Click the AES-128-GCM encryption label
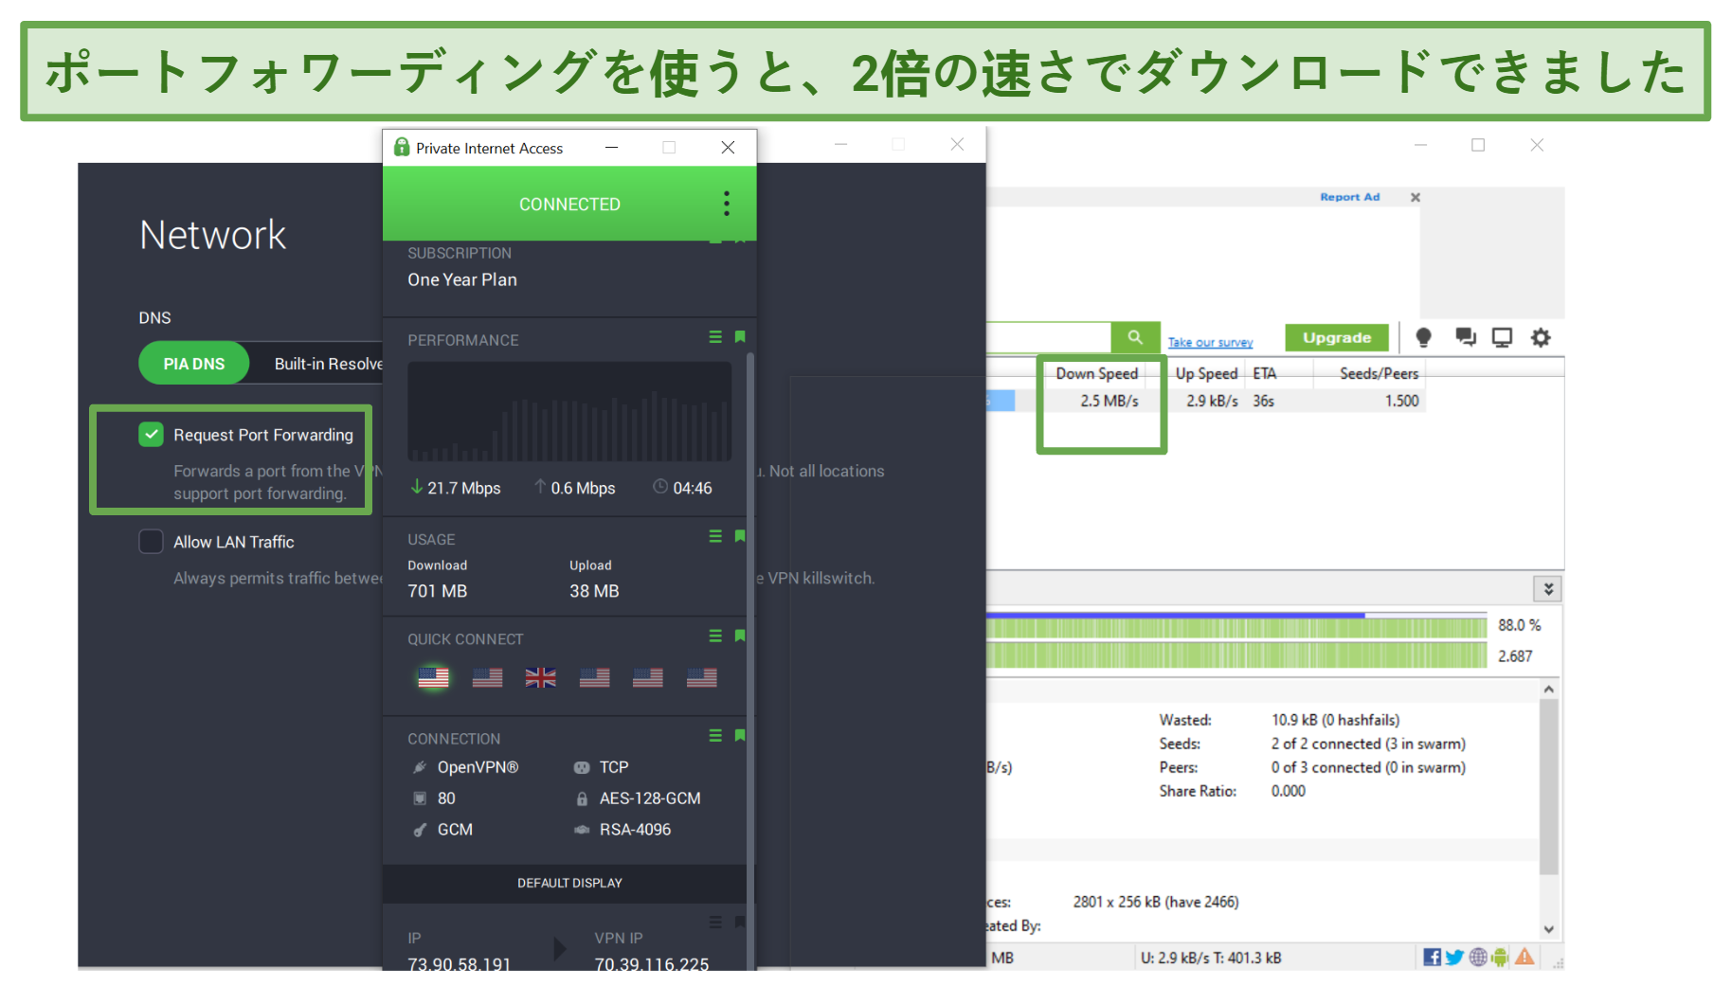Viewport: 1732px width, 986px height. (x=650, y=798)
